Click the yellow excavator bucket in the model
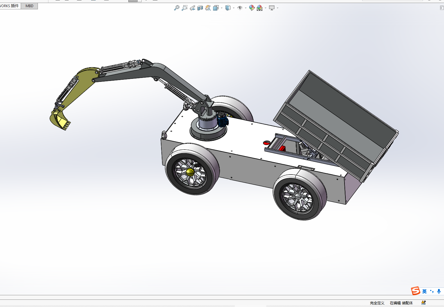444x307 pixels. pos(60,121)
